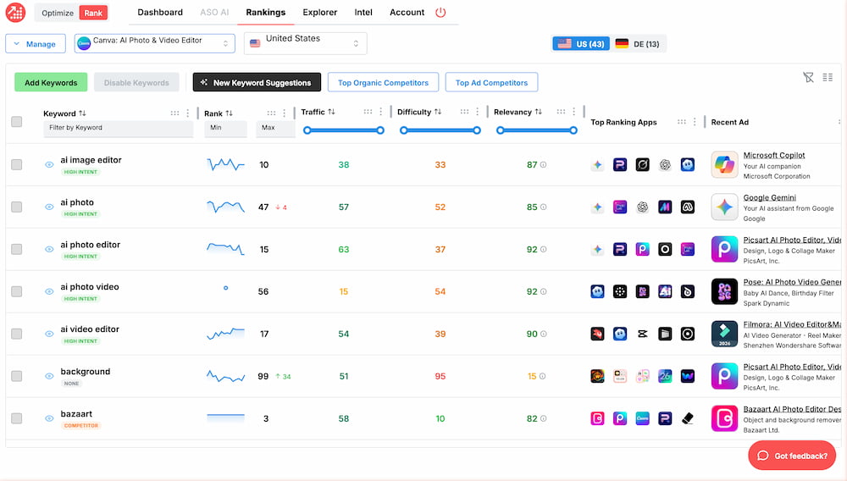This screenshot has width=847, height=481.
Task: Open the Google Gemini ad icon
Action: point(724,207)
